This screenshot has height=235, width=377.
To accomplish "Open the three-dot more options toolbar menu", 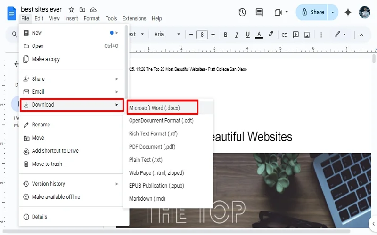I will pyautogui.click(x=321, y=35).
